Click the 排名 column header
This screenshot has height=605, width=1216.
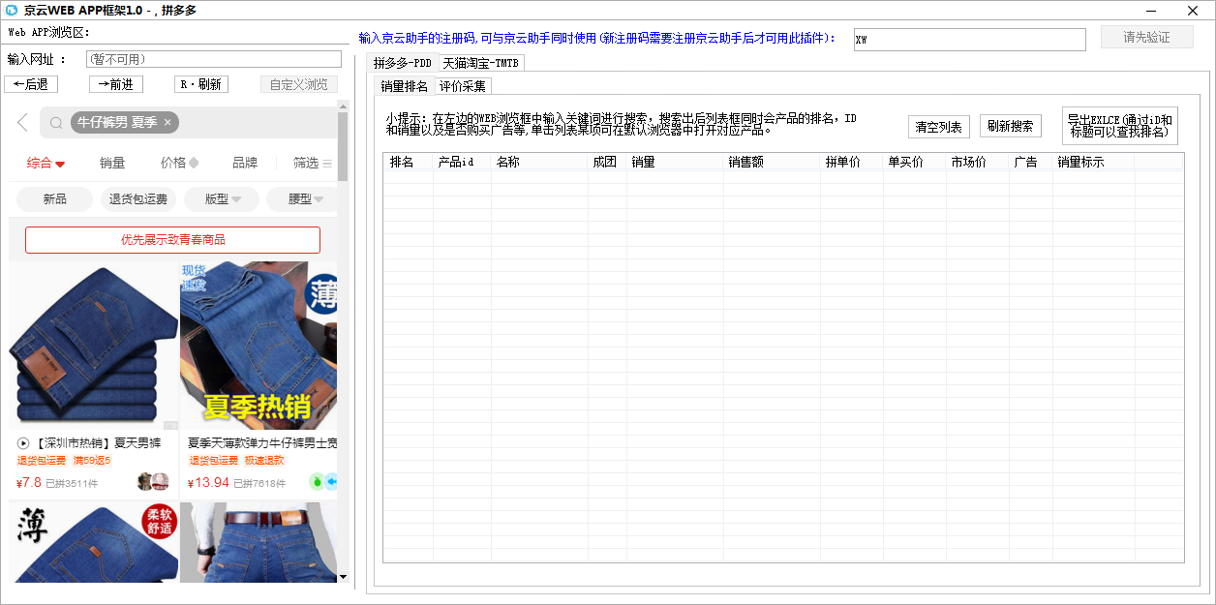[x=408, y=162]
